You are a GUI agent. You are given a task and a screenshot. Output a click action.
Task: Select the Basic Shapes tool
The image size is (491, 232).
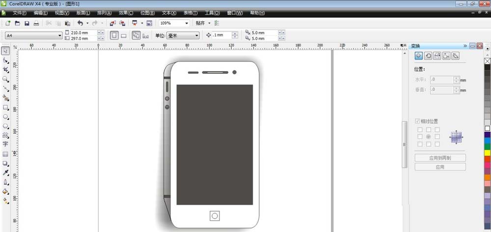click(5, 135)
